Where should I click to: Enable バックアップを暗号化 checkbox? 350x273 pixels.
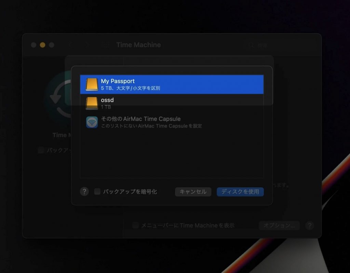pos(97,192)
